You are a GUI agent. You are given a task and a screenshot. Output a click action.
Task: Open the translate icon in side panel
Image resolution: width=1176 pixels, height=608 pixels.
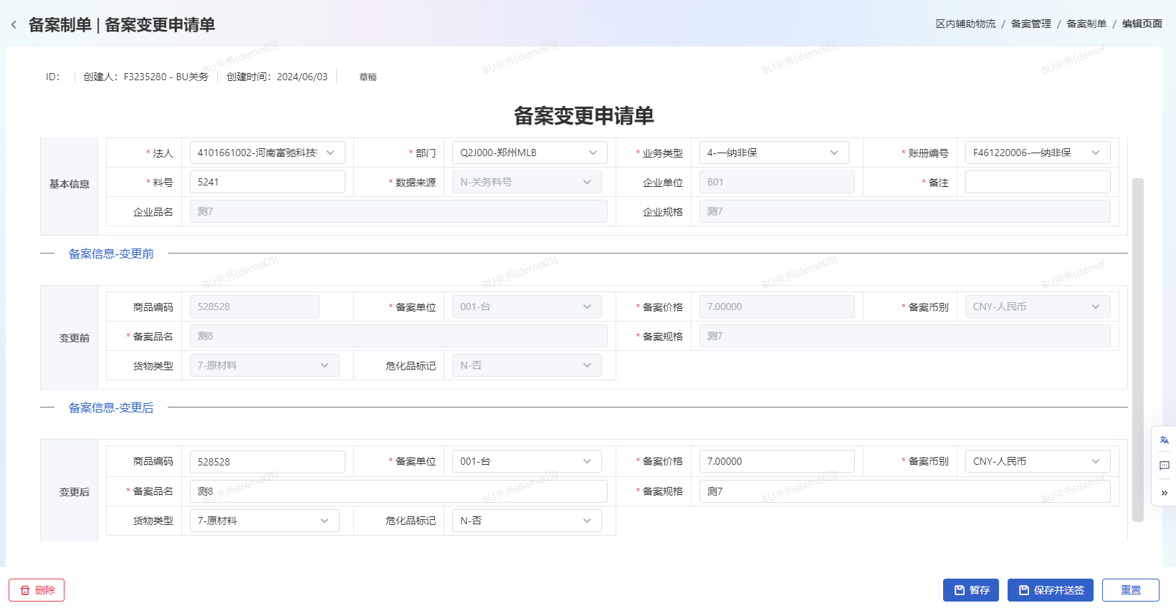[x=1164, y=440]
